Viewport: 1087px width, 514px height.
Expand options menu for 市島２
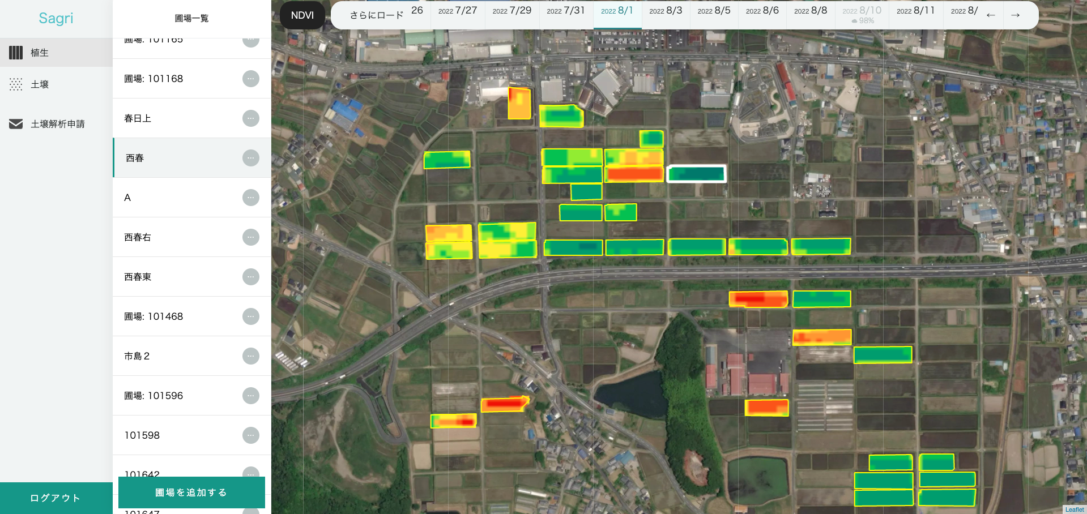tap(250, 356)
